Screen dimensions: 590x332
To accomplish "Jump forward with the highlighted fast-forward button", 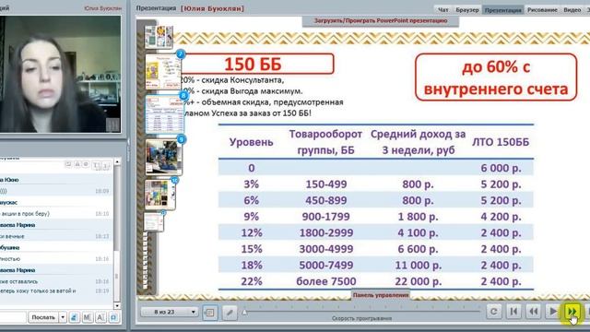I will 572,312.
